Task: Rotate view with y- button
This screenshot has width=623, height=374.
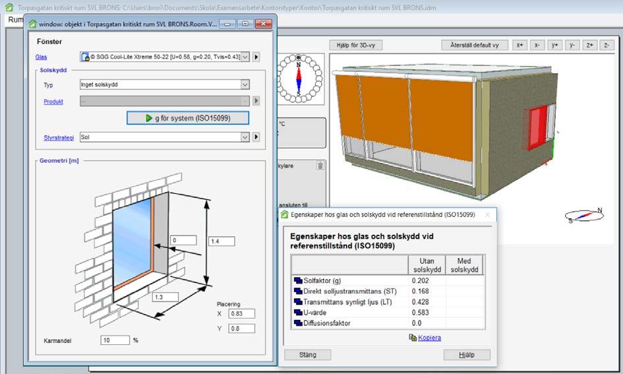Action: click(x=572, y=46)
